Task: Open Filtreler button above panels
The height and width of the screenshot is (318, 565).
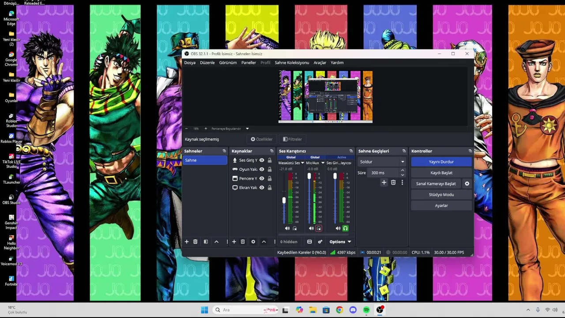Action: [x=293, y=139]
